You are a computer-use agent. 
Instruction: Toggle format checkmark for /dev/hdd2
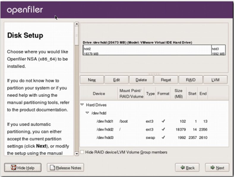click(x=163, y=129)
